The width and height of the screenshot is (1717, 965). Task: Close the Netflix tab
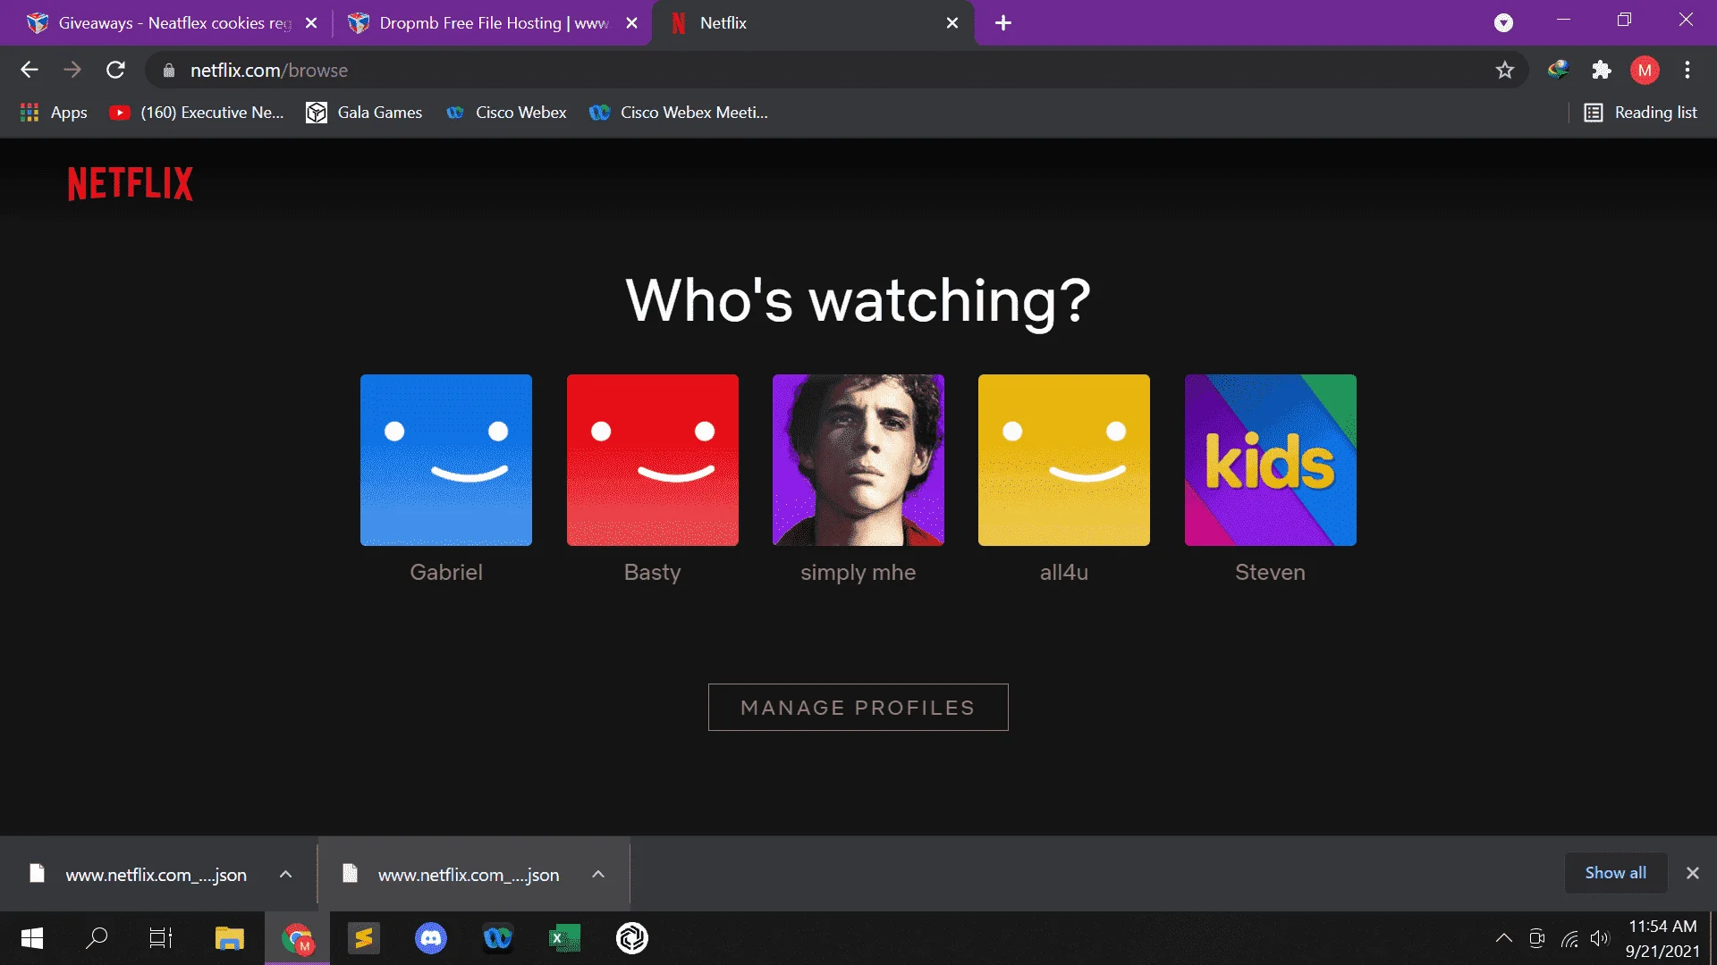[x=952, y=23]
